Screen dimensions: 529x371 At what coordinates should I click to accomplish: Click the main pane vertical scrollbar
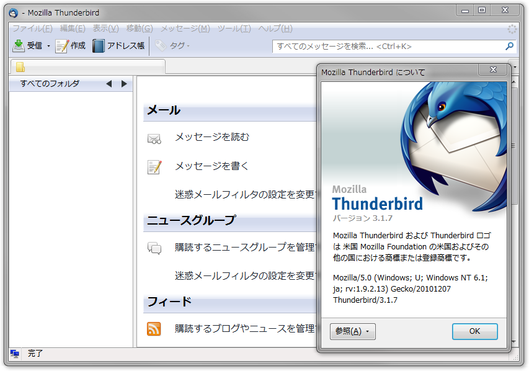point(514,146)
